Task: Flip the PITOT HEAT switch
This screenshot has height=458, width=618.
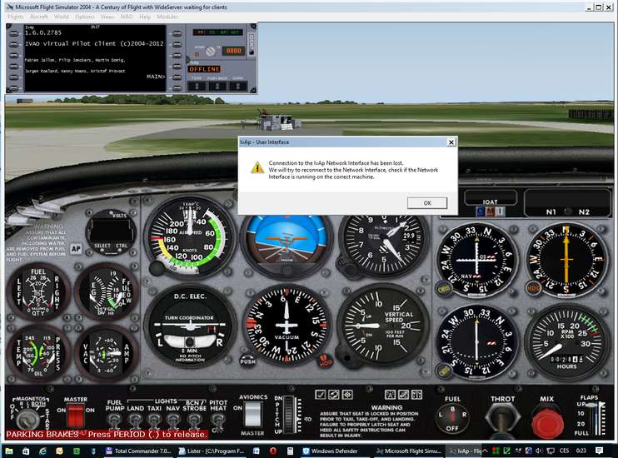Action: coord(217,422)
